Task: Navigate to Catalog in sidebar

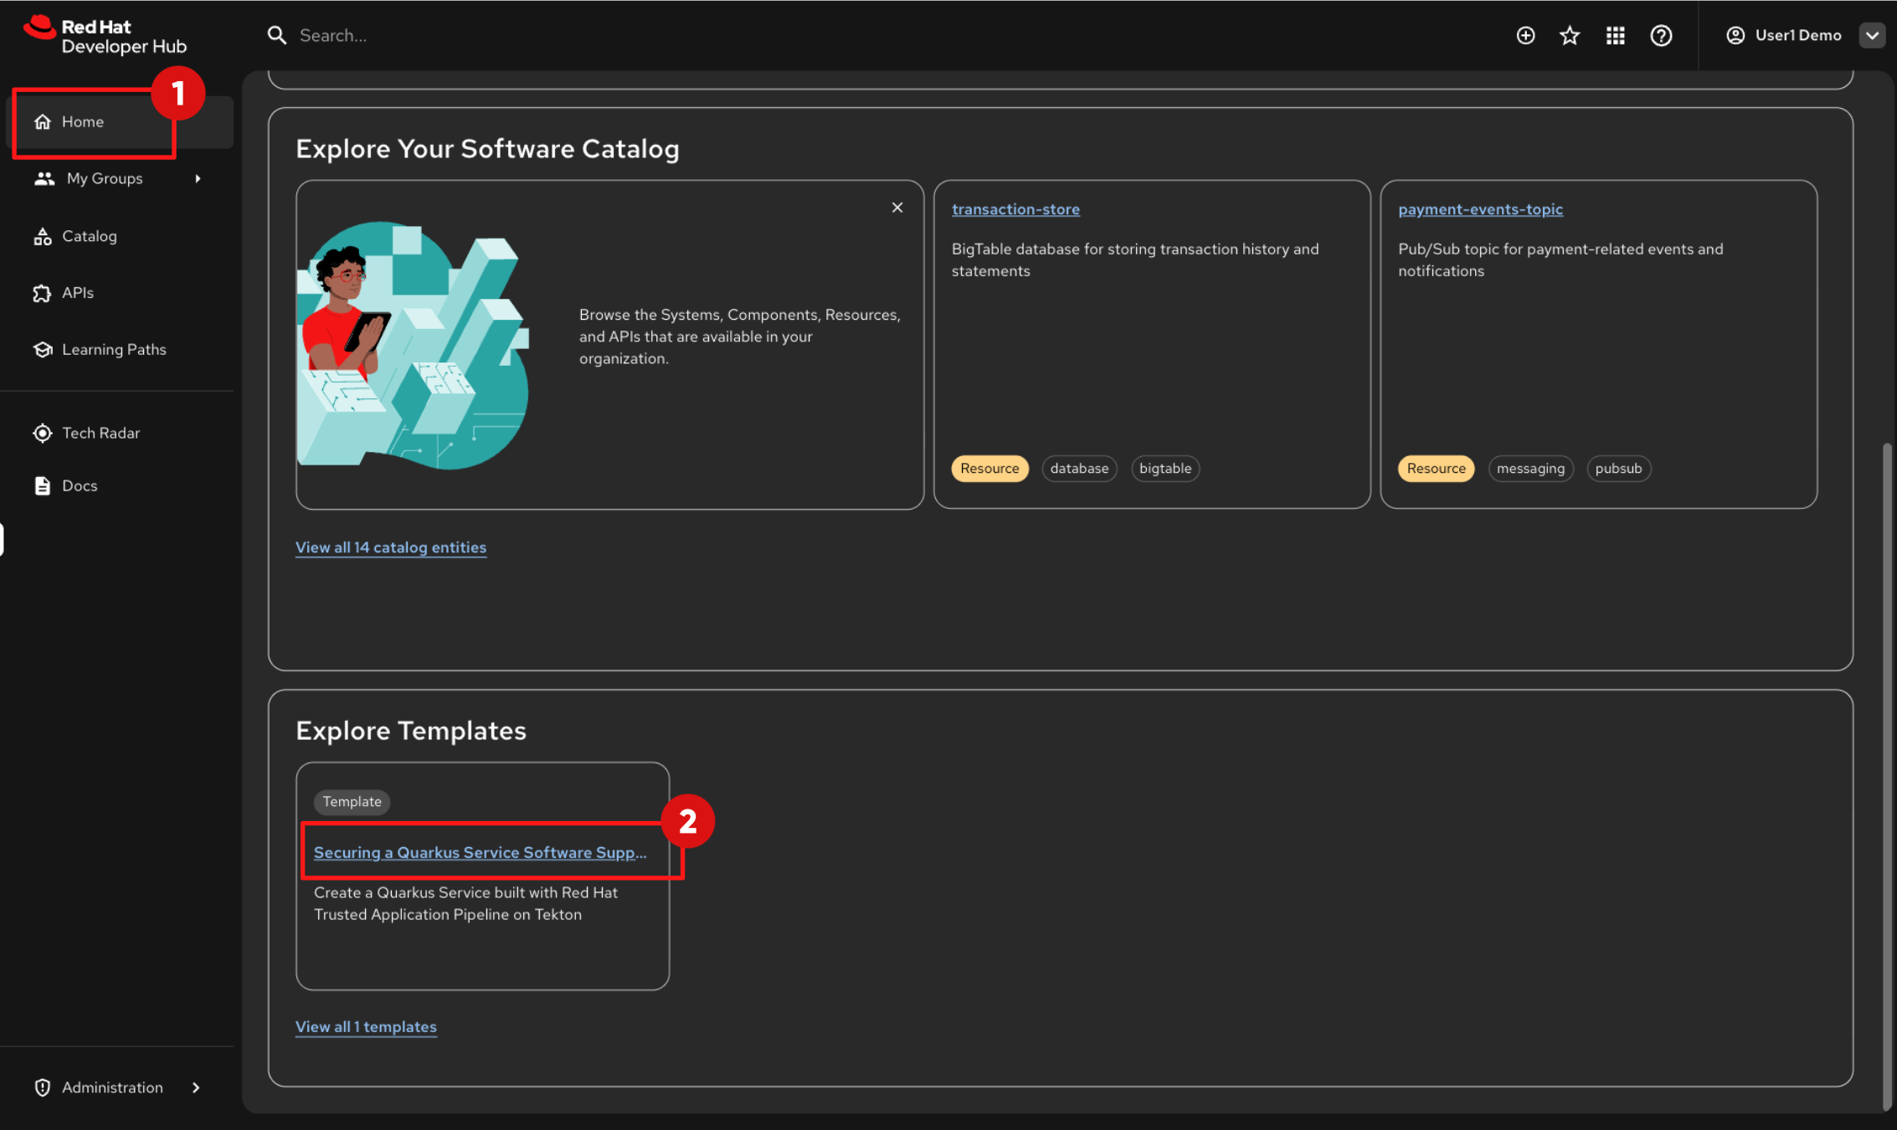Action: 89,236
